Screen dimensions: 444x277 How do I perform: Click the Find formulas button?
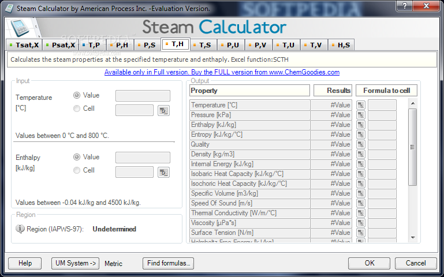point(168,263)
